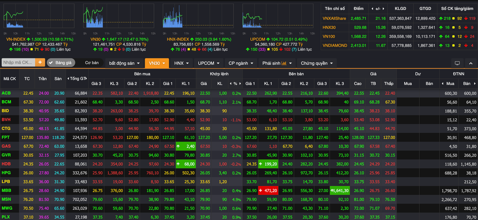Select LPB stock ticker
The image size is (478, 220).
pyautogui.click(x=6, y=181)
